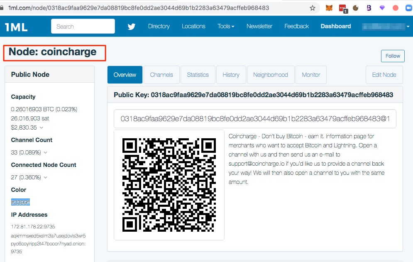Go to the Newsletter page
Screen dimensions: 413x262
click(x=259, y=26)
